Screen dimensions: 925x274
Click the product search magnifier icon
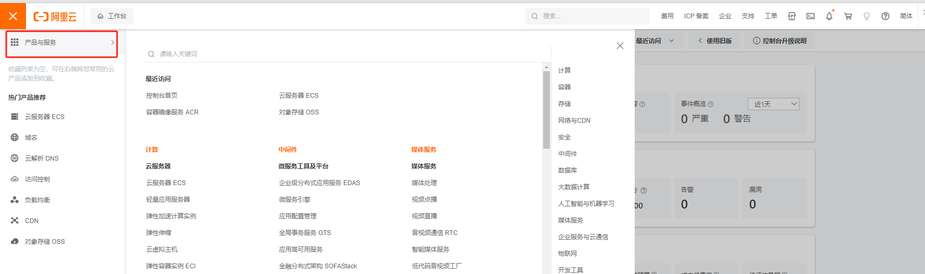pos(151,54)
